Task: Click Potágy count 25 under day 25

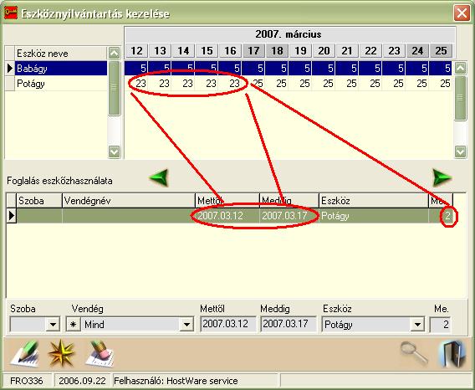Action: (441, 84)
